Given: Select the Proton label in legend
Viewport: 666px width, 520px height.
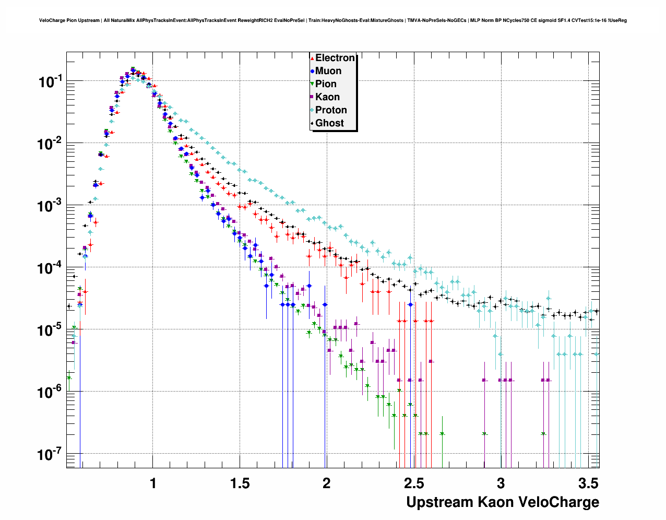Looking at the screenshot, I should coord(331,110).
